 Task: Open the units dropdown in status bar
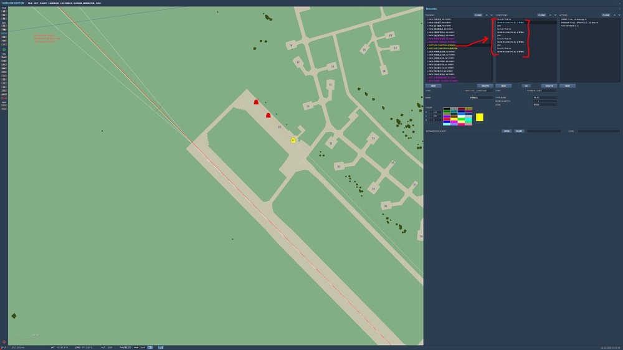[4, 348]
